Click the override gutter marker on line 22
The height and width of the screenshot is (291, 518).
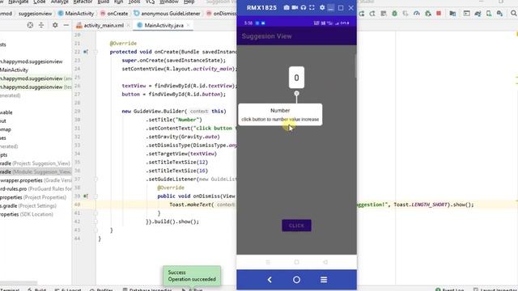[x=86, y=52]
